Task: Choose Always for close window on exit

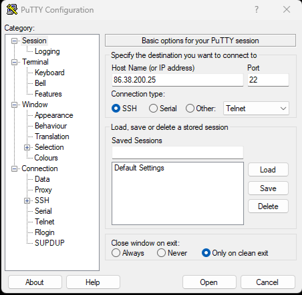Action: 116,253
